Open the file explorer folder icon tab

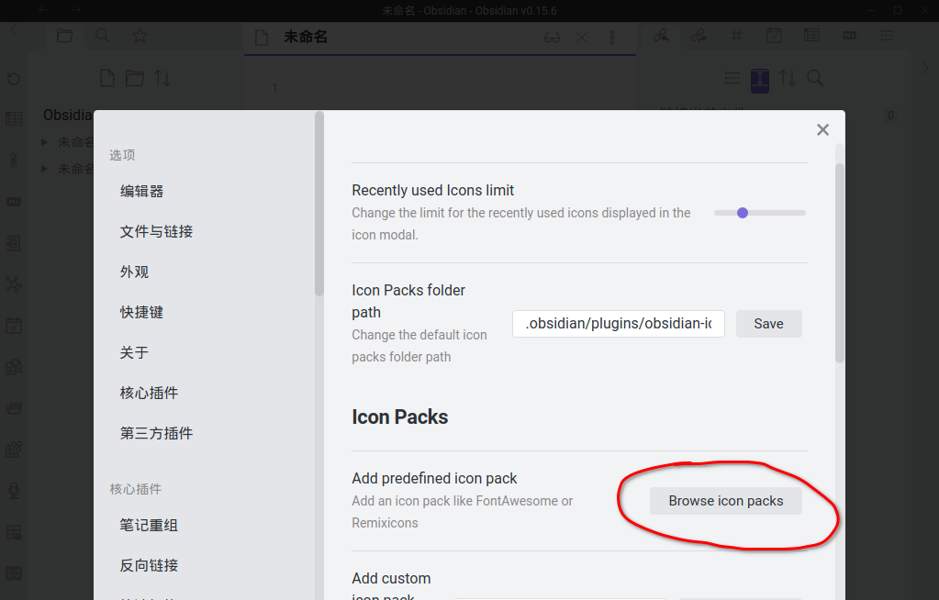tap(64, 36)
